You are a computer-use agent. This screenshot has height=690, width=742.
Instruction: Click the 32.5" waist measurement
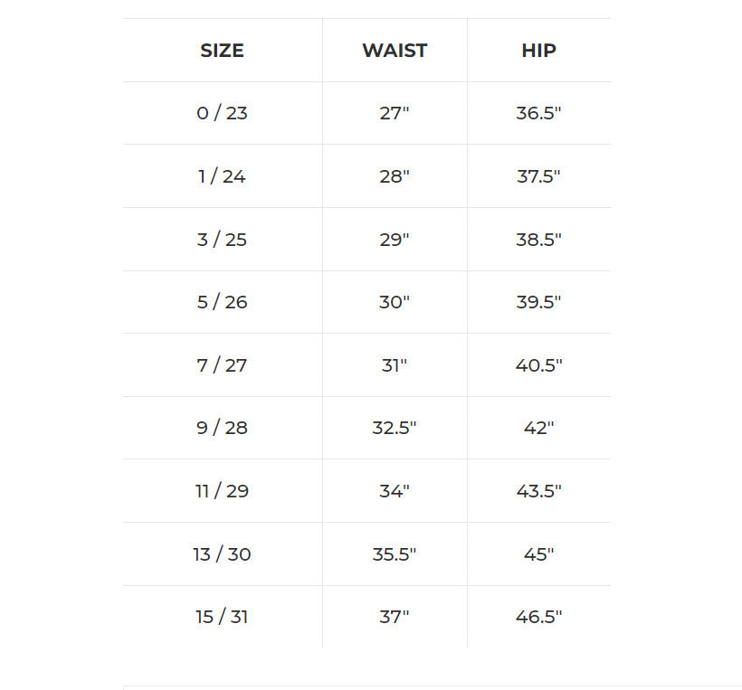pos(395,428)
